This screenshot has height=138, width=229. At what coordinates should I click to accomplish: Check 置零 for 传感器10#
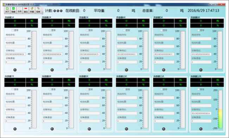coord(124,89)
